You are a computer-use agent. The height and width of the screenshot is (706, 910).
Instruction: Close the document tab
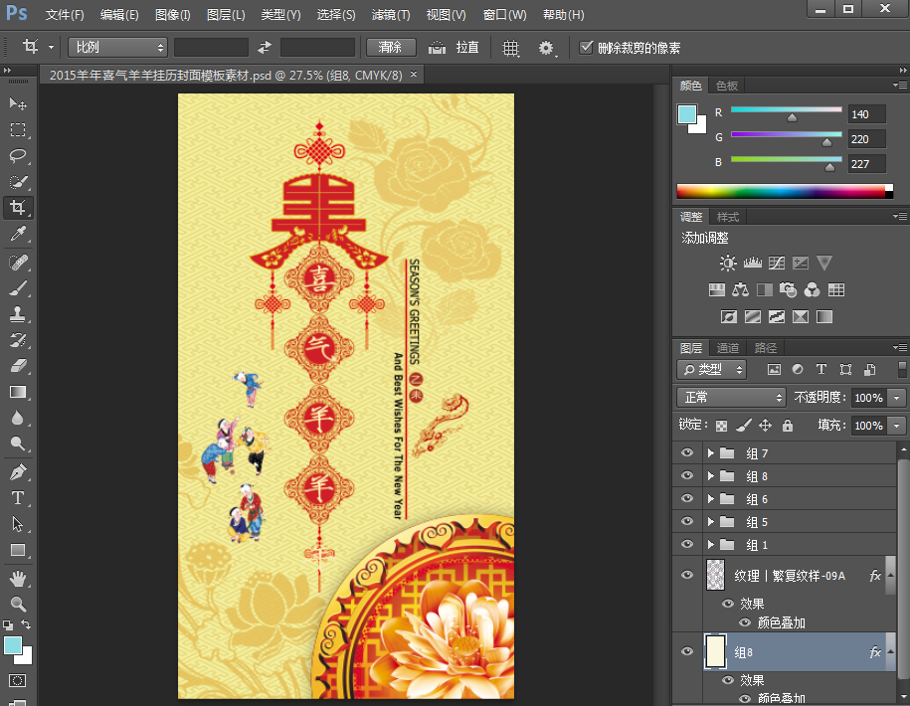click(x=414, y=75)
